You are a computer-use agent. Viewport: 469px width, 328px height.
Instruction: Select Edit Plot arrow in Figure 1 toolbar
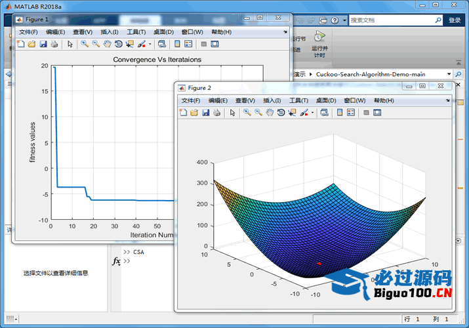(70, 44)
